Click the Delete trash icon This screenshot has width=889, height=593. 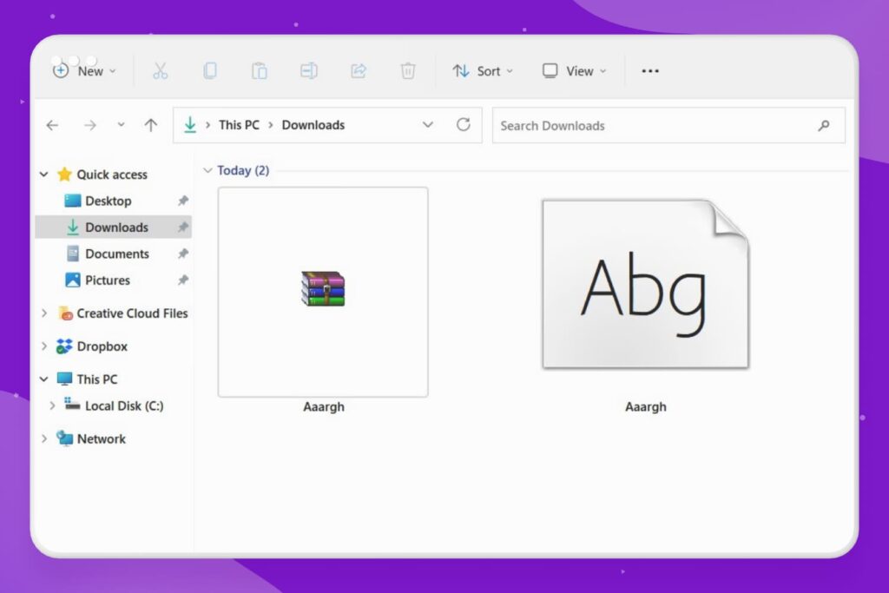click(407, 71)
